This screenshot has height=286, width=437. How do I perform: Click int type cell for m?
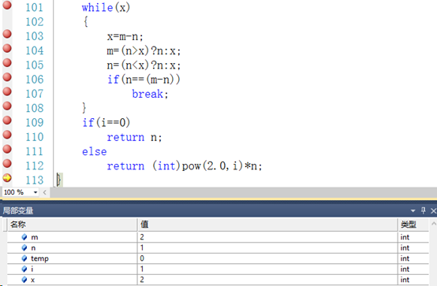pyautogui.click(x=413, y=237)
